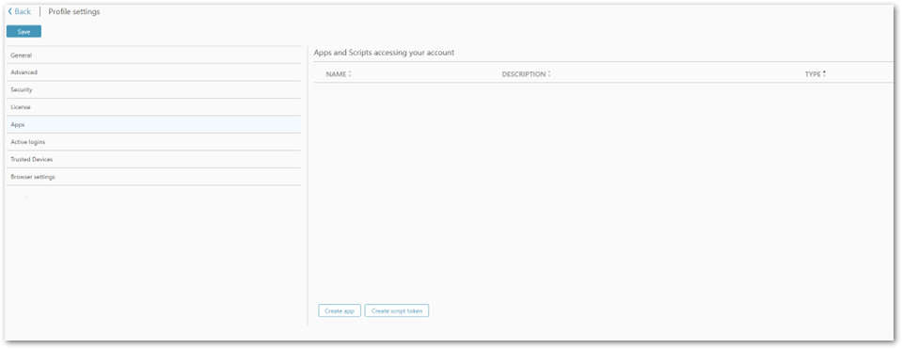Screen dimensions: 902x349
Task: Go back using the Back link
Action: pos(20,11)
